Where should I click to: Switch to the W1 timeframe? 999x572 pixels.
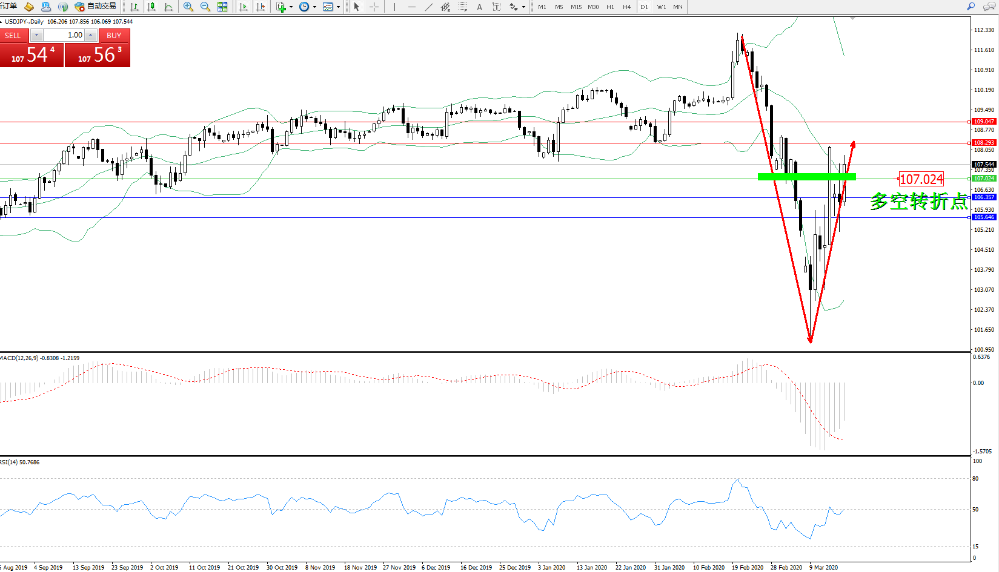[x=661, y=7]
